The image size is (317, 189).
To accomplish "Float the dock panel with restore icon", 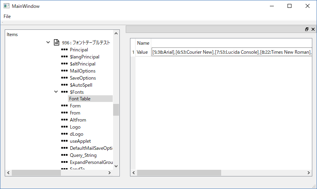I will [x=307, y=29].
